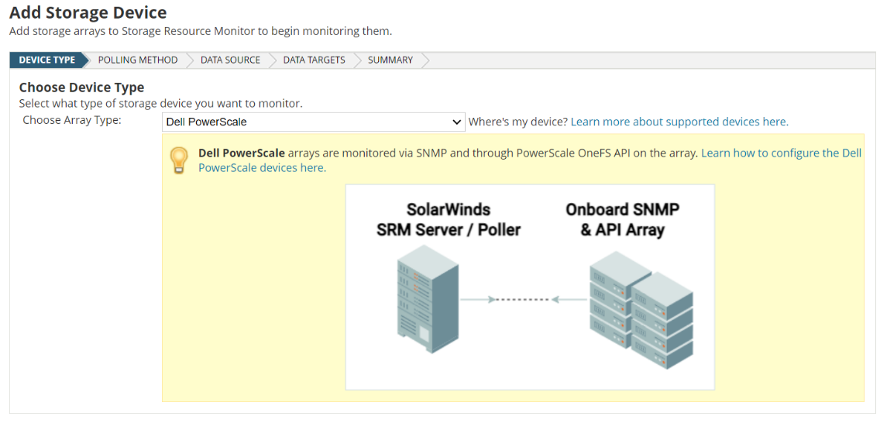Click the 'Add Storage Device' heading
The height and width of the screenshot is (423, 887).
88,12
